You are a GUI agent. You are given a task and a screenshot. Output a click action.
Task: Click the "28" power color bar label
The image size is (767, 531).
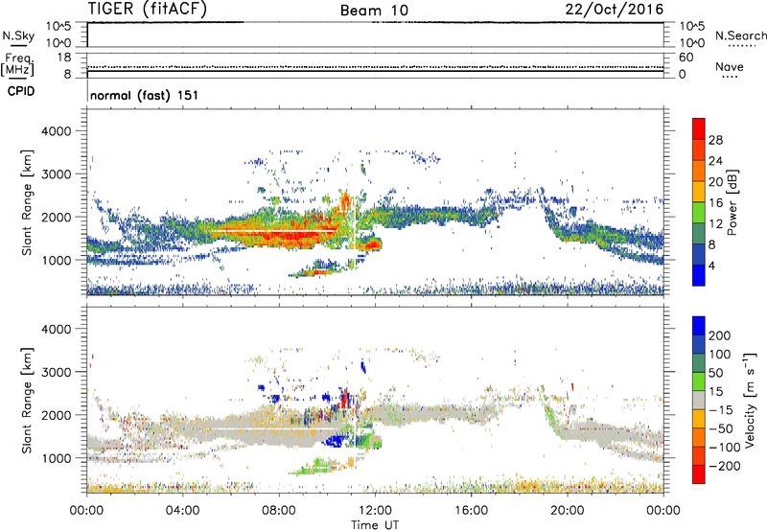pos(715,140)
